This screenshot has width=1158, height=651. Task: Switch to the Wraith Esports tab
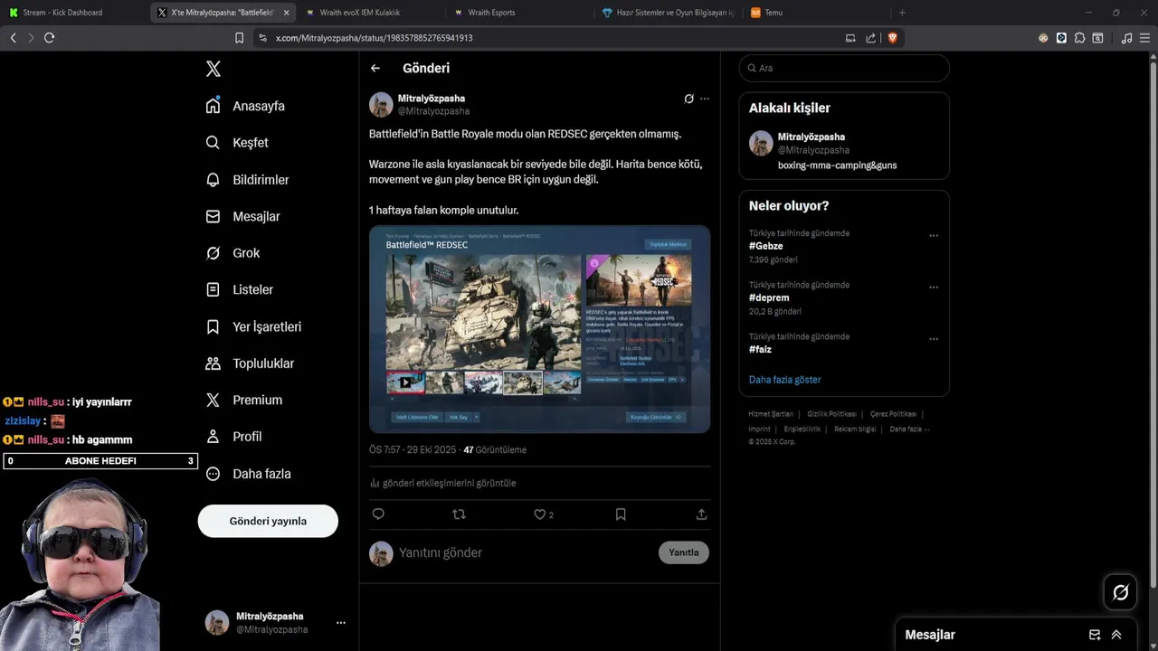[x=517, y=13]
